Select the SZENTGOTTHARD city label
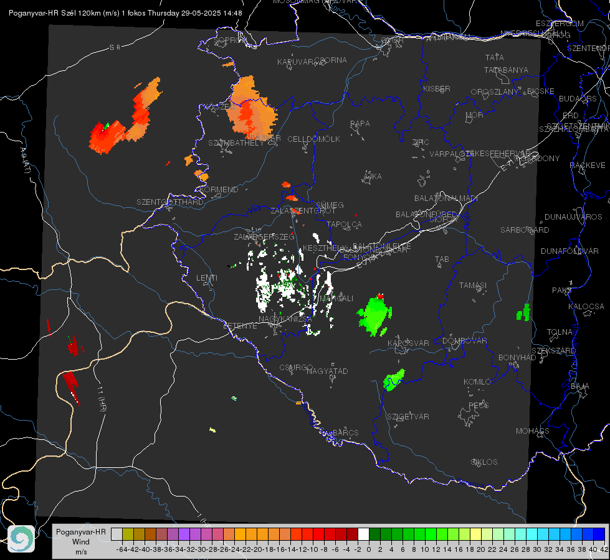The image size is (610, 560). 170,202
